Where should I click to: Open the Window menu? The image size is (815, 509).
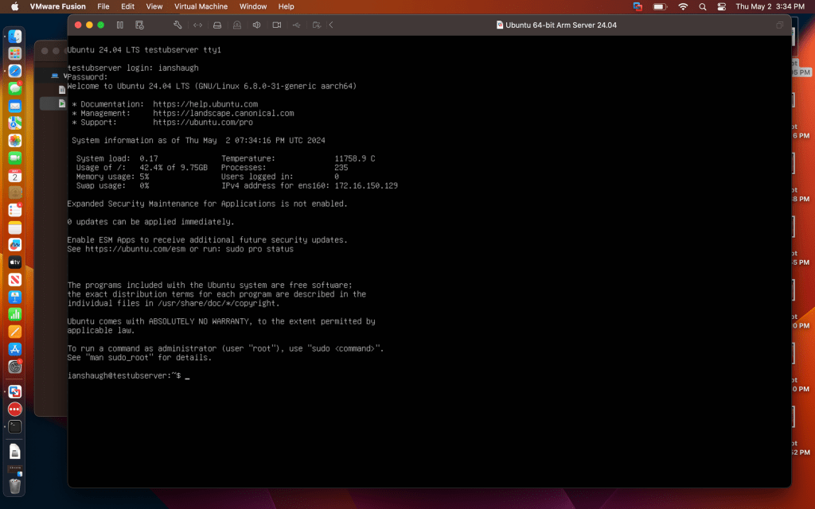pyautogui.click(x=253, y=6)
